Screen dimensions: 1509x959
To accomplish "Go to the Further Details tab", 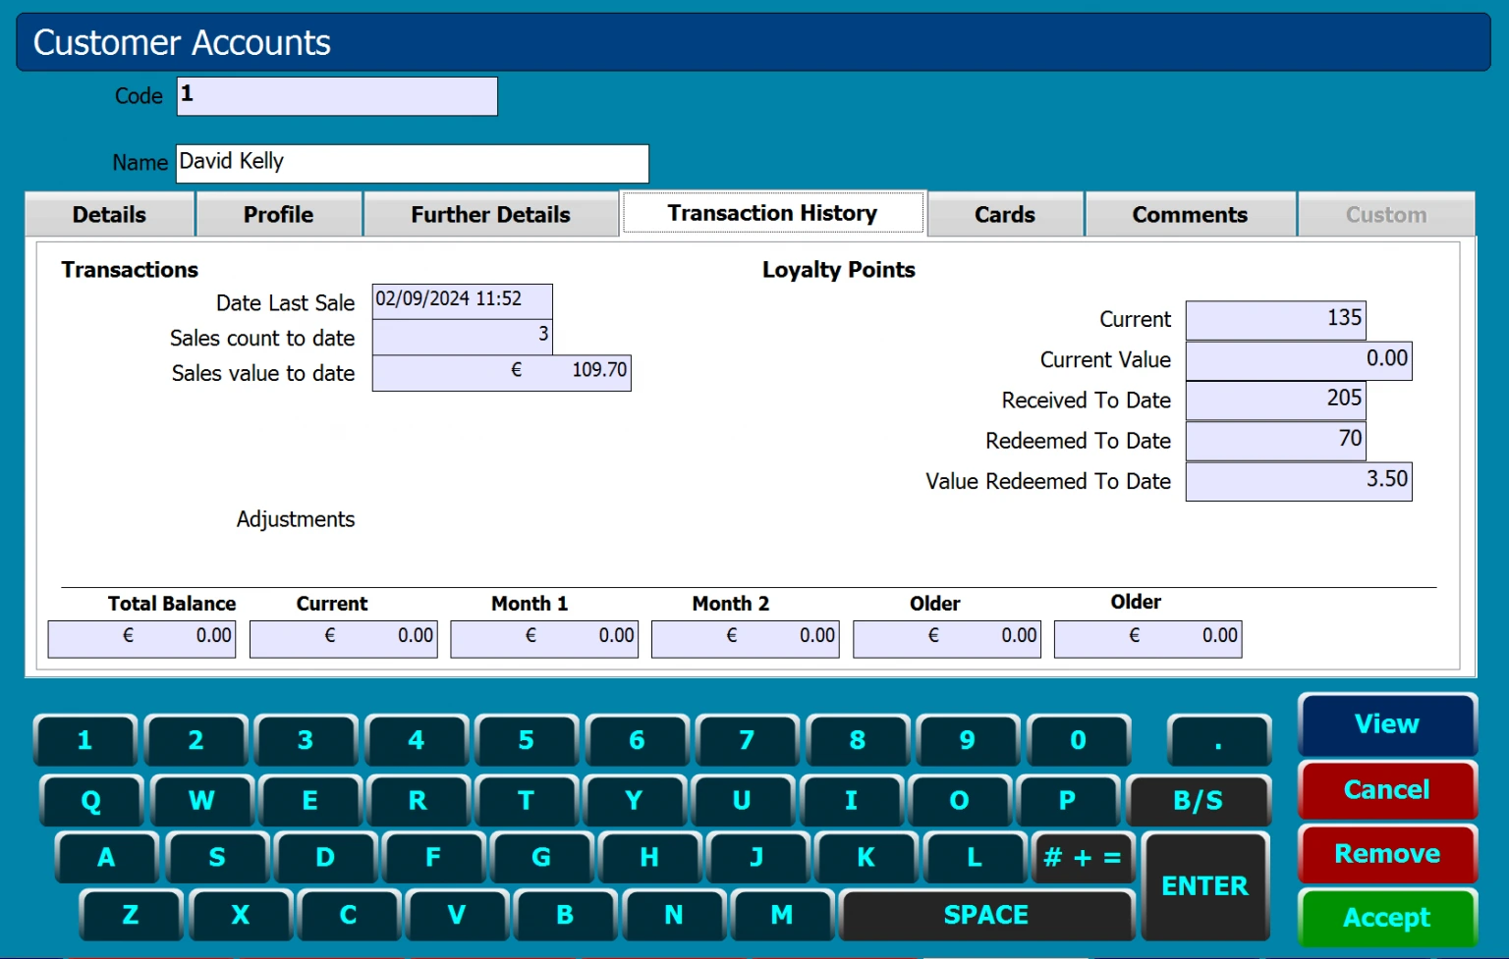I will [x=490, y=215].
